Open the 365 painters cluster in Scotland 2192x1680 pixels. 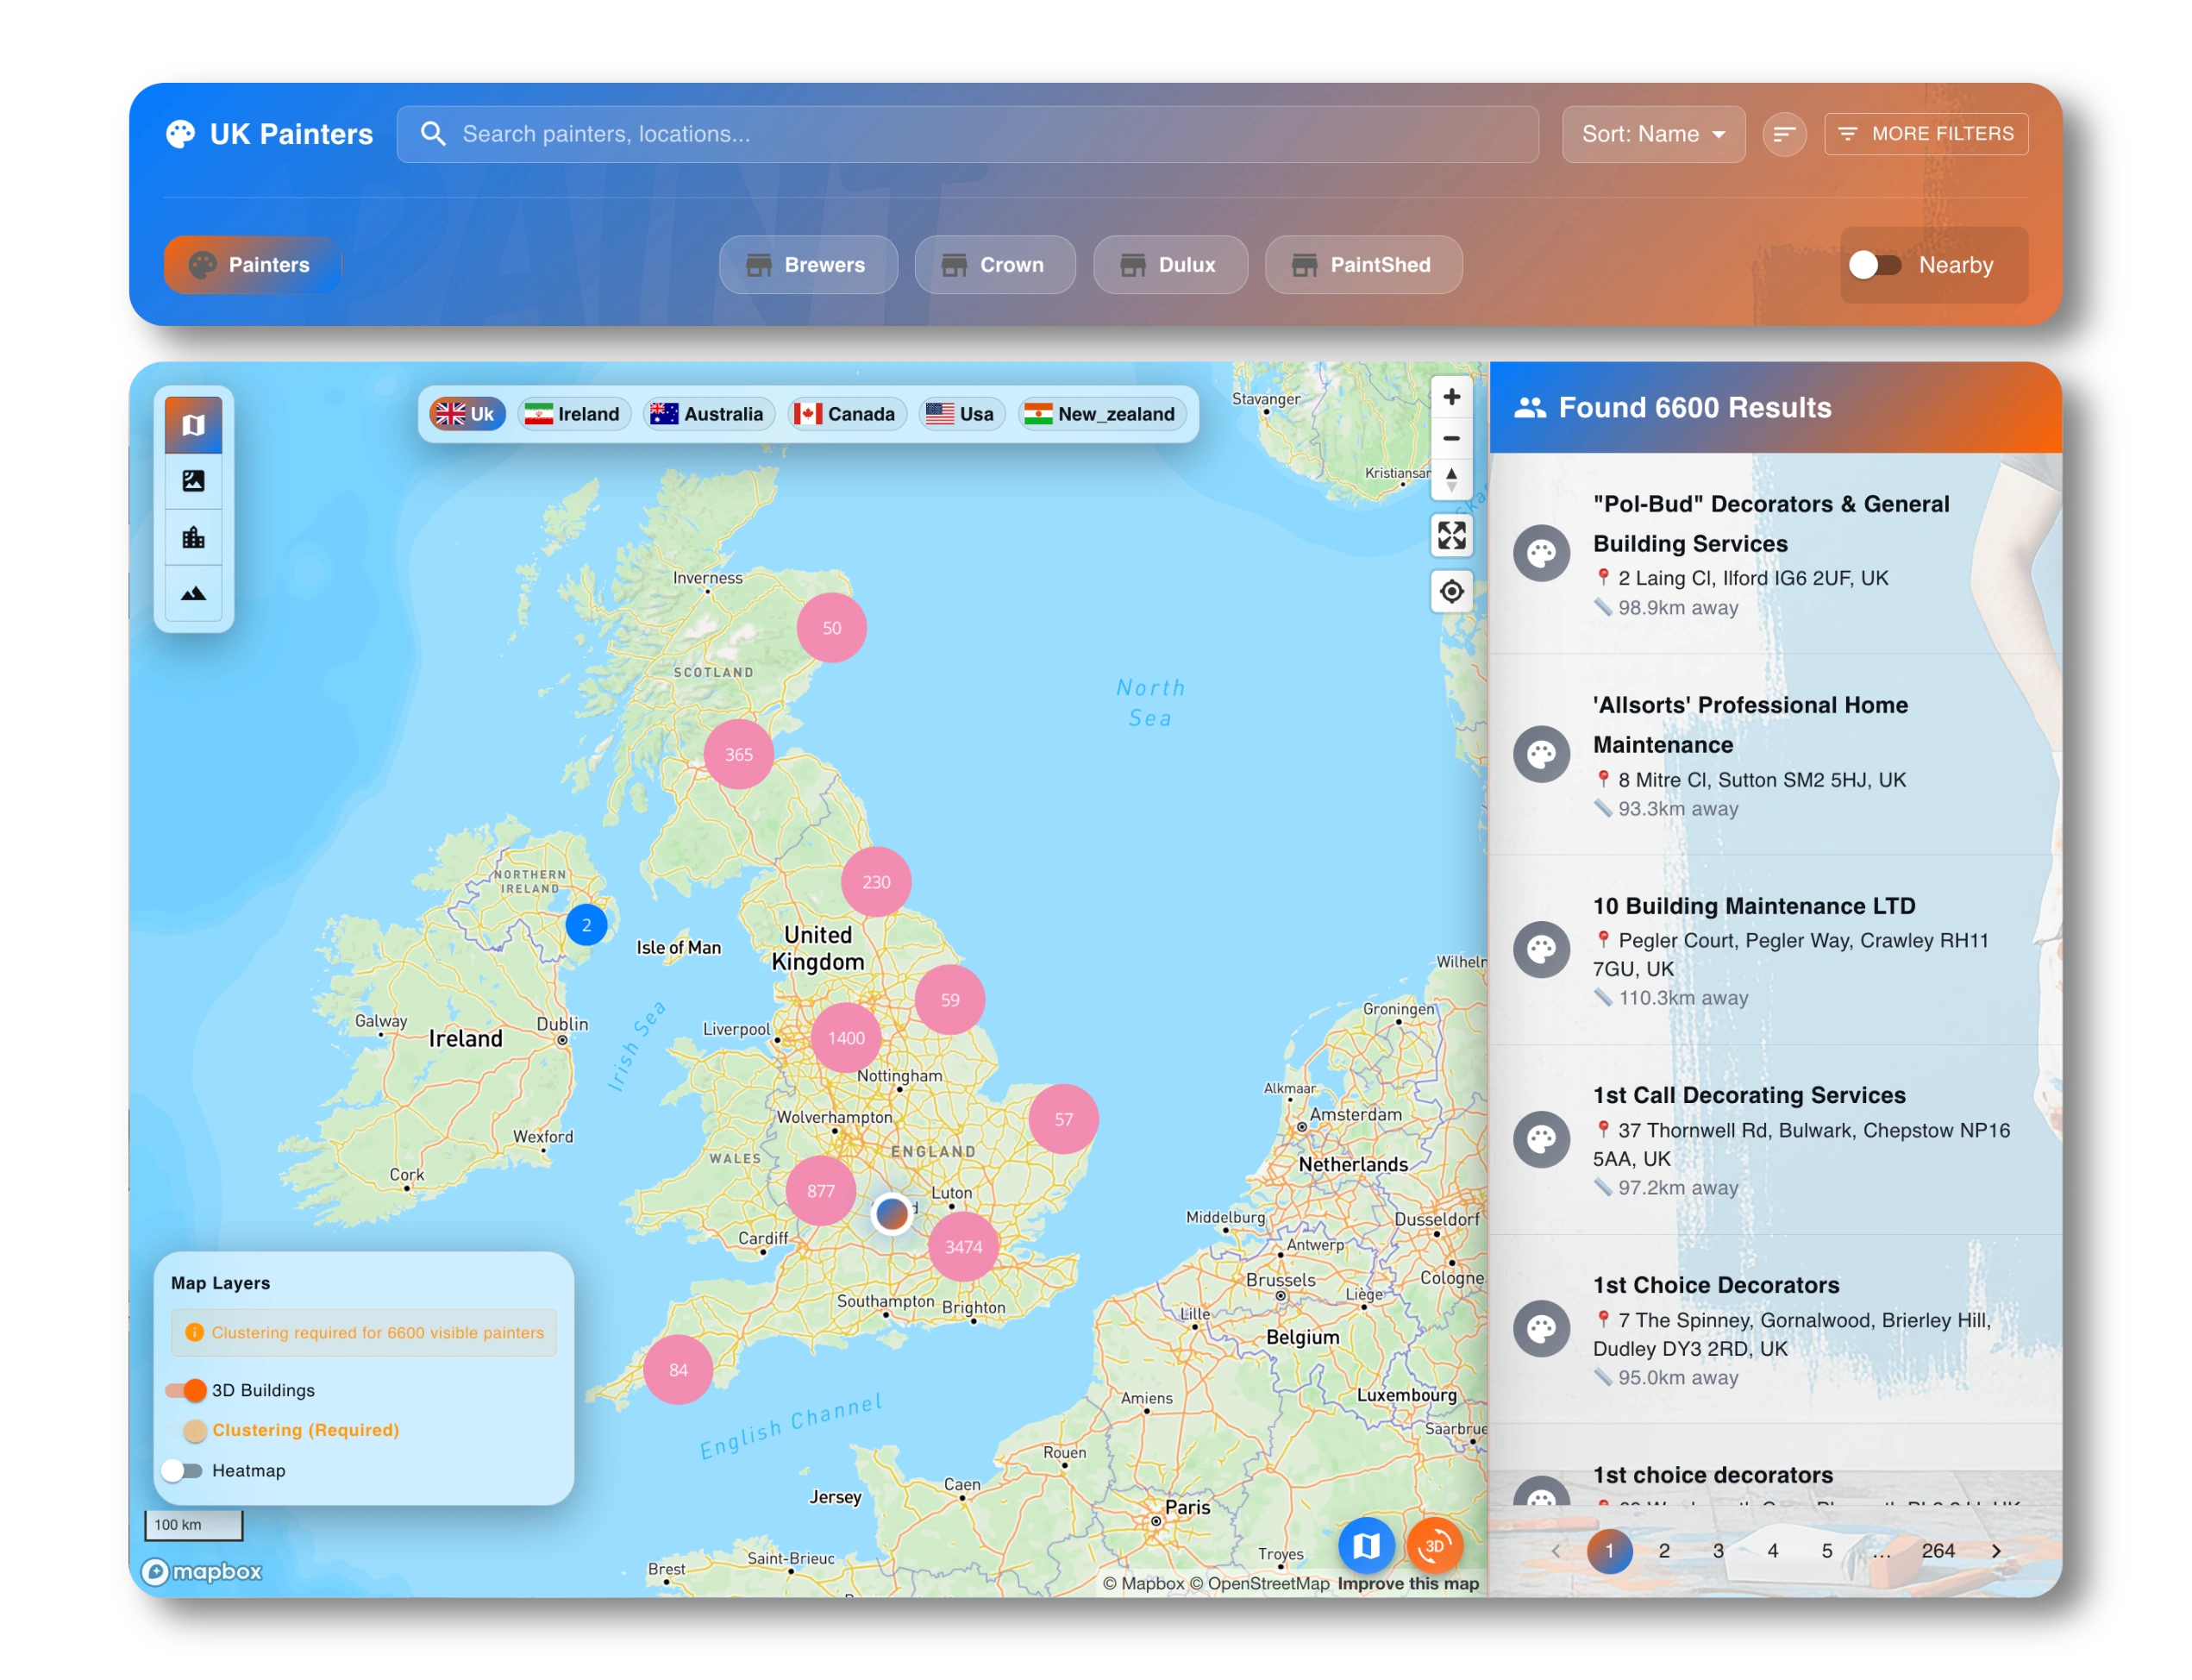738,754
